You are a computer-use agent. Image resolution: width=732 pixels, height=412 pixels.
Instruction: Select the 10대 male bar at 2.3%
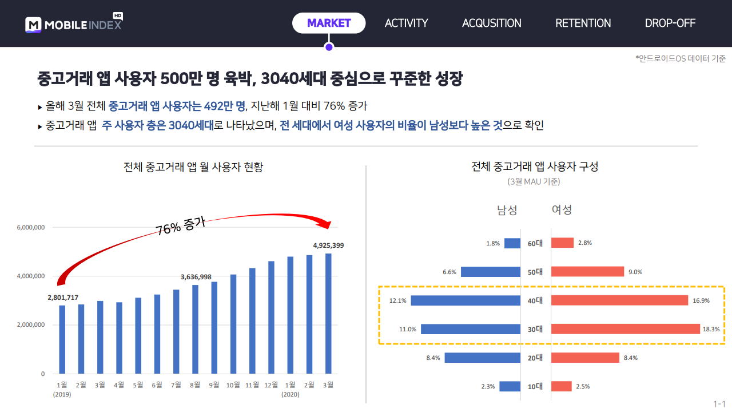[510, 386]
